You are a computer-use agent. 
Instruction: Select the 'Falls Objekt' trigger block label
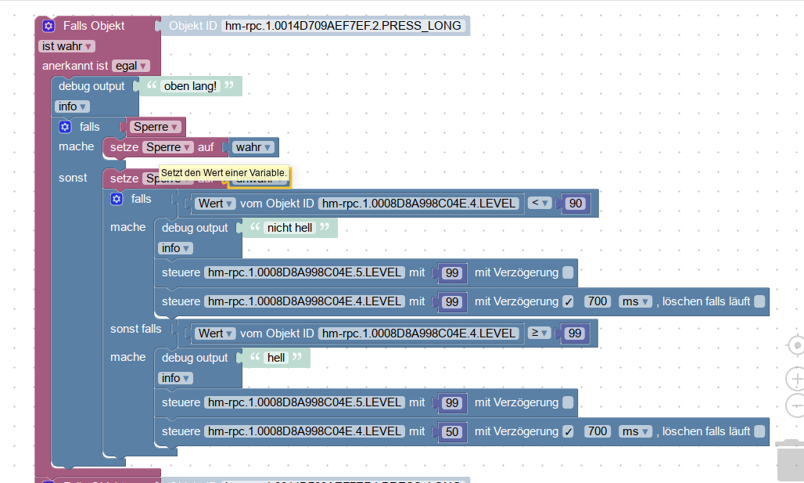[94, 26]
